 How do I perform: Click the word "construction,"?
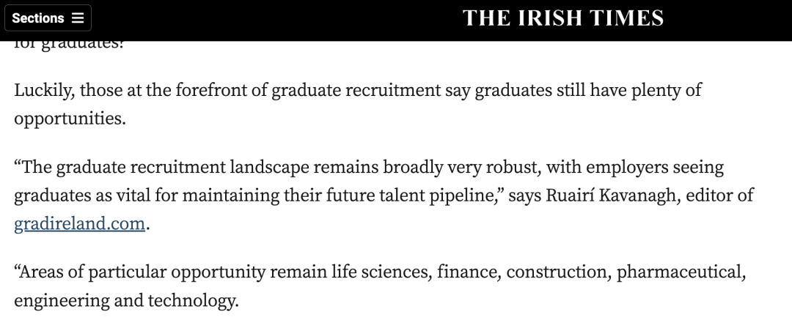(x=559, y=272)
